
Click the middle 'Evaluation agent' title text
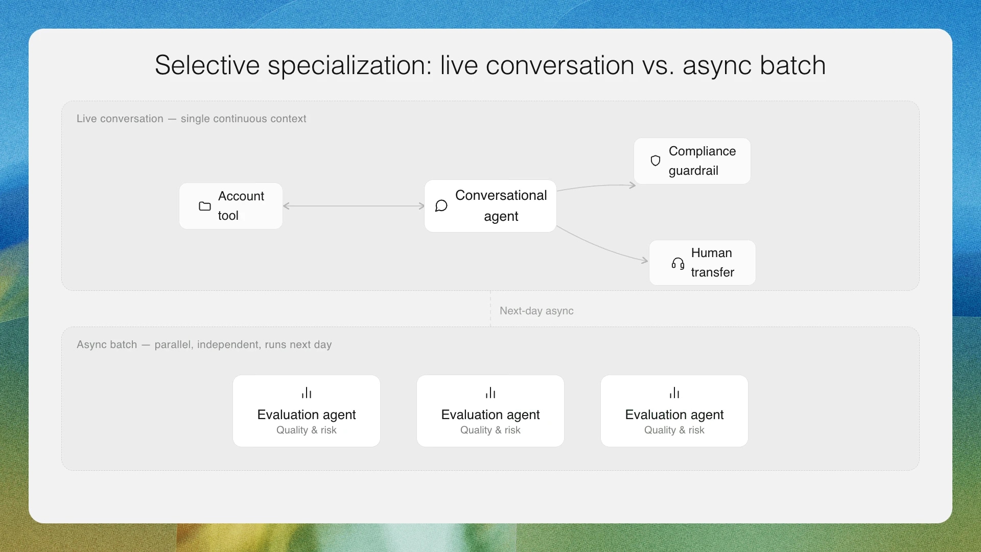pyautogui.click(x=491, y=415)
